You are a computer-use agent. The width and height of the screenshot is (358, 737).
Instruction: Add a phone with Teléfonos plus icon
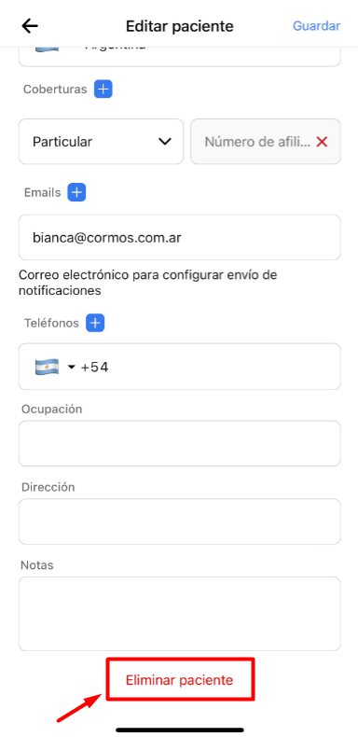[95, 323]
